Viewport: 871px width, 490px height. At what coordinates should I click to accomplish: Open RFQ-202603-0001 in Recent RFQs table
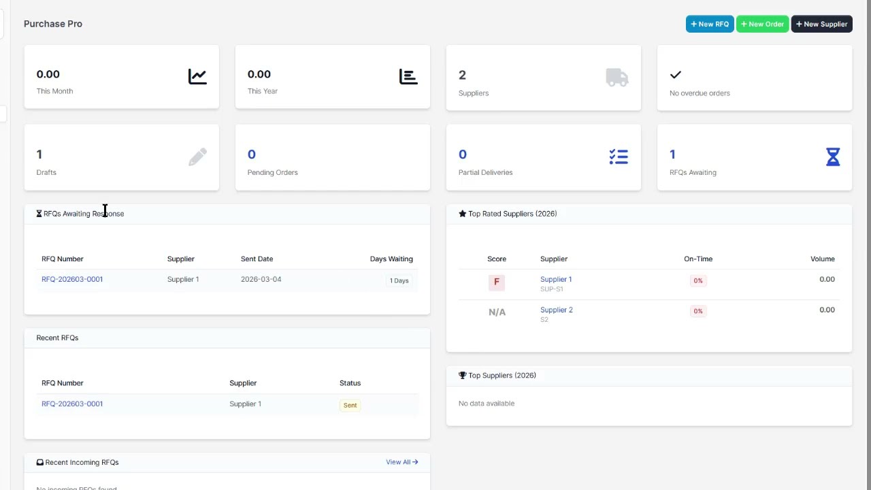[x=72, y=404]
